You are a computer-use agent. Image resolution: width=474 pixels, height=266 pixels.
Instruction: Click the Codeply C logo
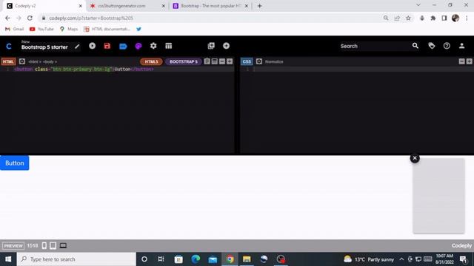coord(9,46)
